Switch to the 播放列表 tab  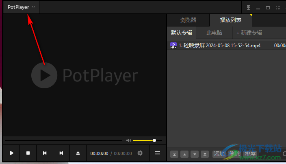pos(231,20)
